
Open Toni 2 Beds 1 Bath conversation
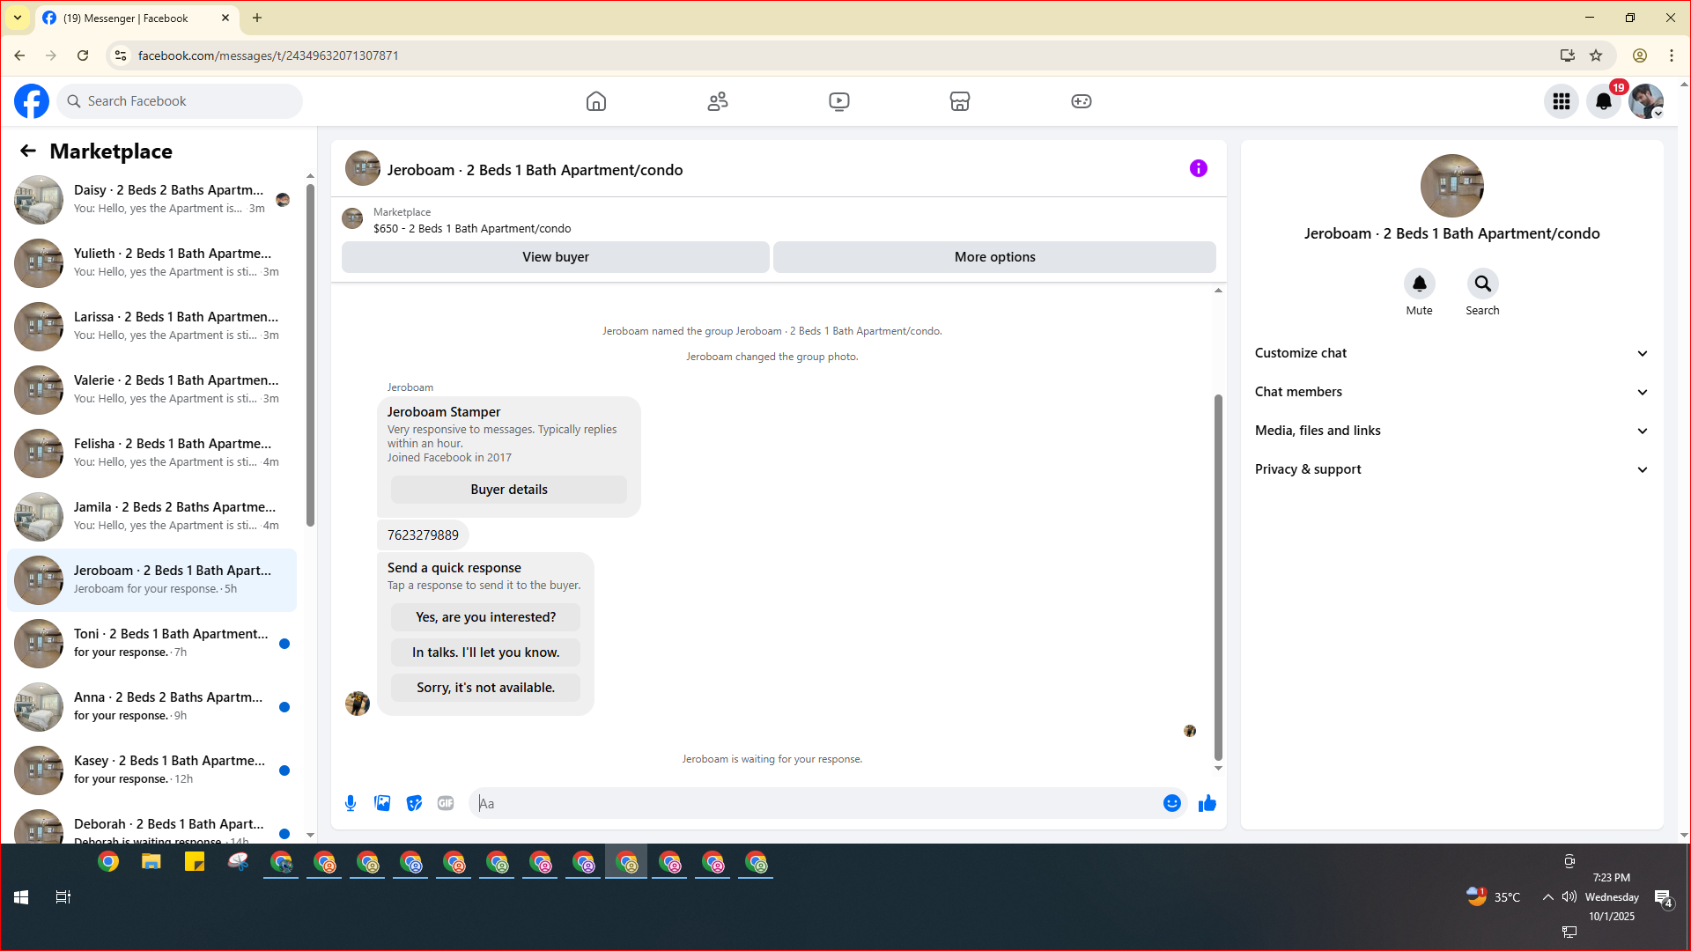pos(152,644)
